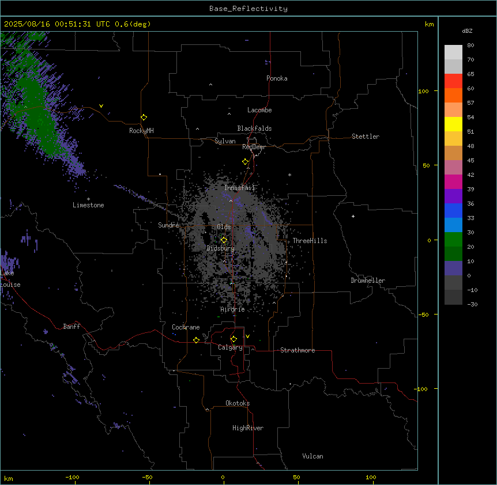Click the Strathmore label

[298, 350]
